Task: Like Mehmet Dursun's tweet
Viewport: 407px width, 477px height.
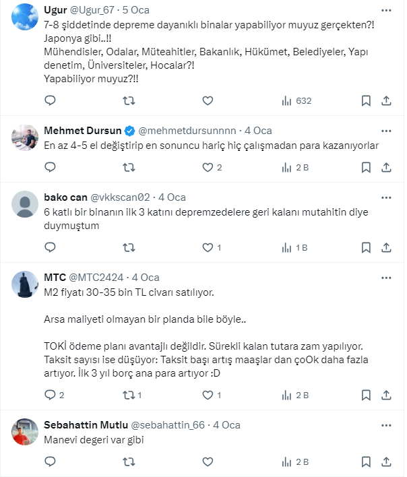Action: pyautogui.click(x=208, y=168)
